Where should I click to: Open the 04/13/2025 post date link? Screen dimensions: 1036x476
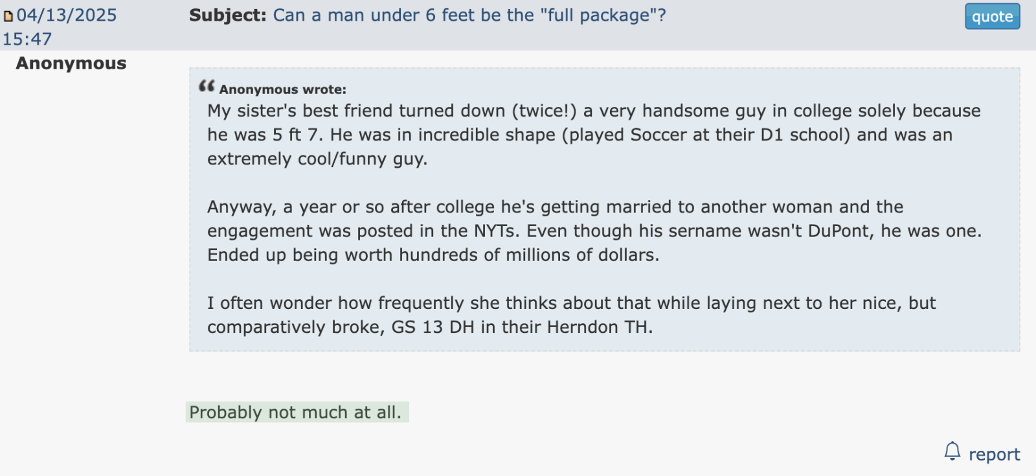point(67,15)
